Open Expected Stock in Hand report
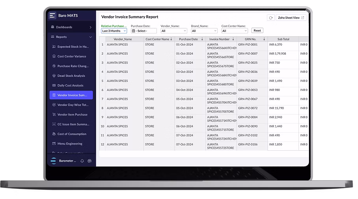Viewport: 358px width, 199px height. pos(71,46)
